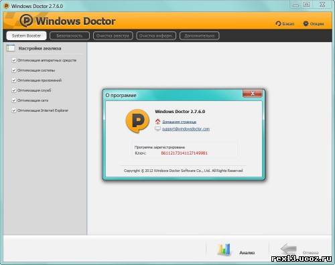This screenshot has height=265, width=335.
Task: Open the home page link in About dialog
Action: point(180,122)
